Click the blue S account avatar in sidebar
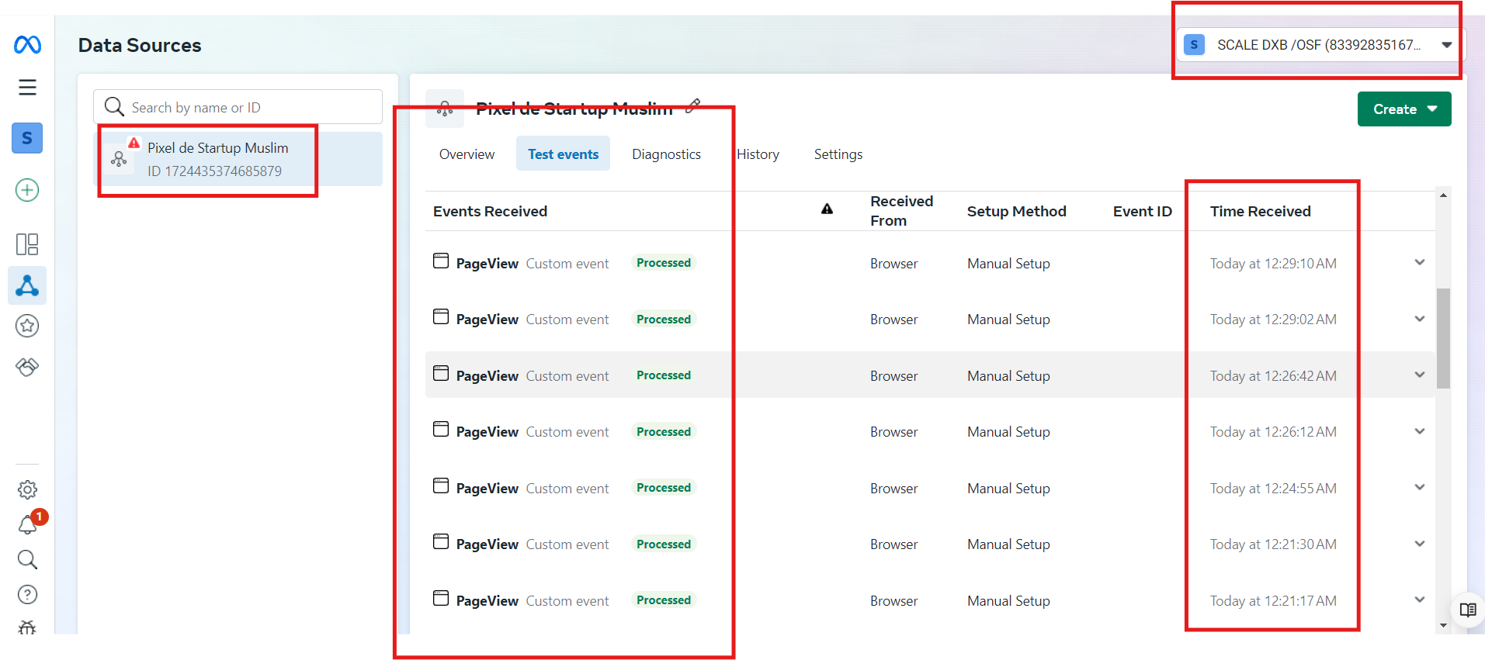Image resolution: width=1485 pixels, height=660 pixels. pos(27,138)
